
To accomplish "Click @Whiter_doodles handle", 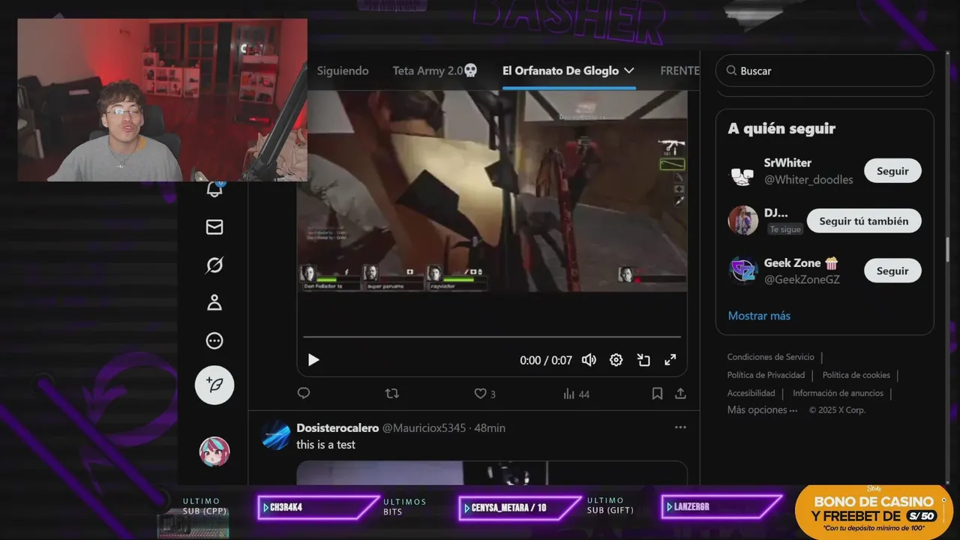I will pos(808,179).
